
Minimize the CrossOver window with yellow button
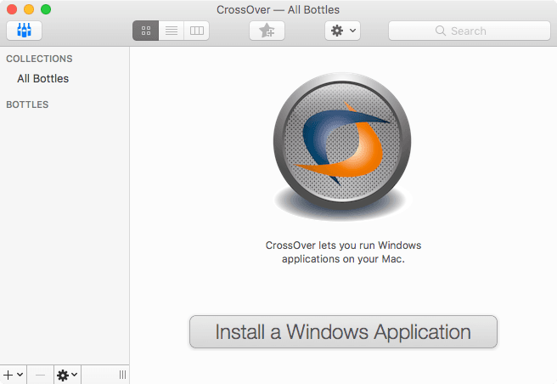click(29, 9)
